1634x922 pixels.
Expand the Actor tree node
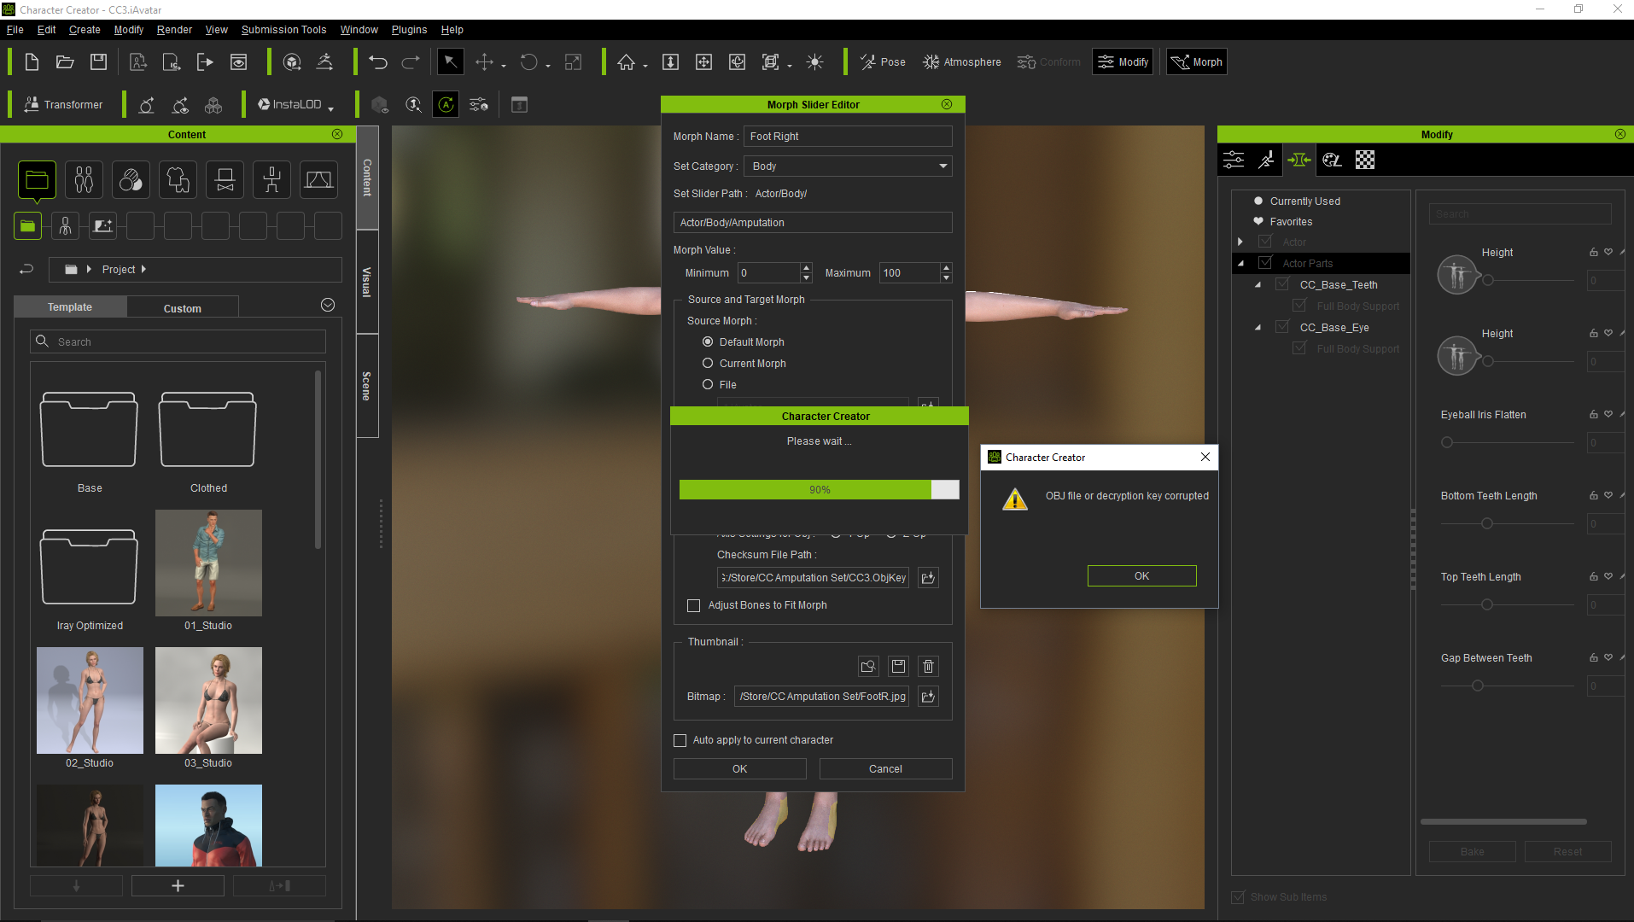(x=1240, y=242)
